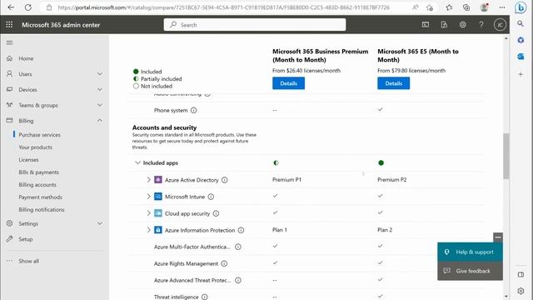Expand the Settings navigation group

pyautogui.click(x=100, y=223)
